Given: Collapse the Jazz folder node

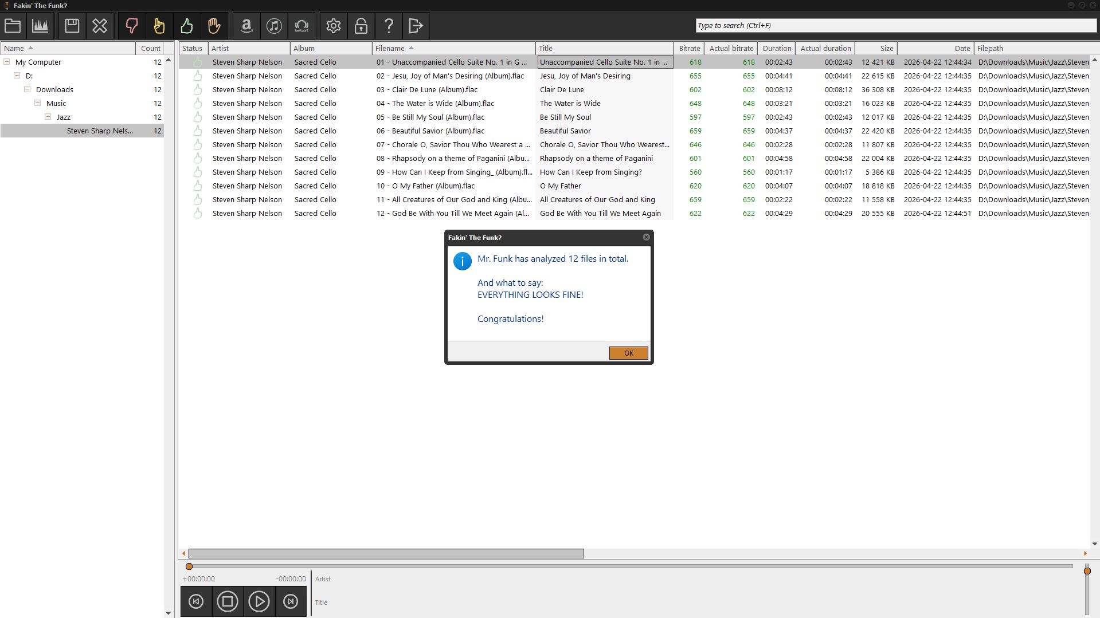Looking at the screenshot, I should click(x=48, y=117).
